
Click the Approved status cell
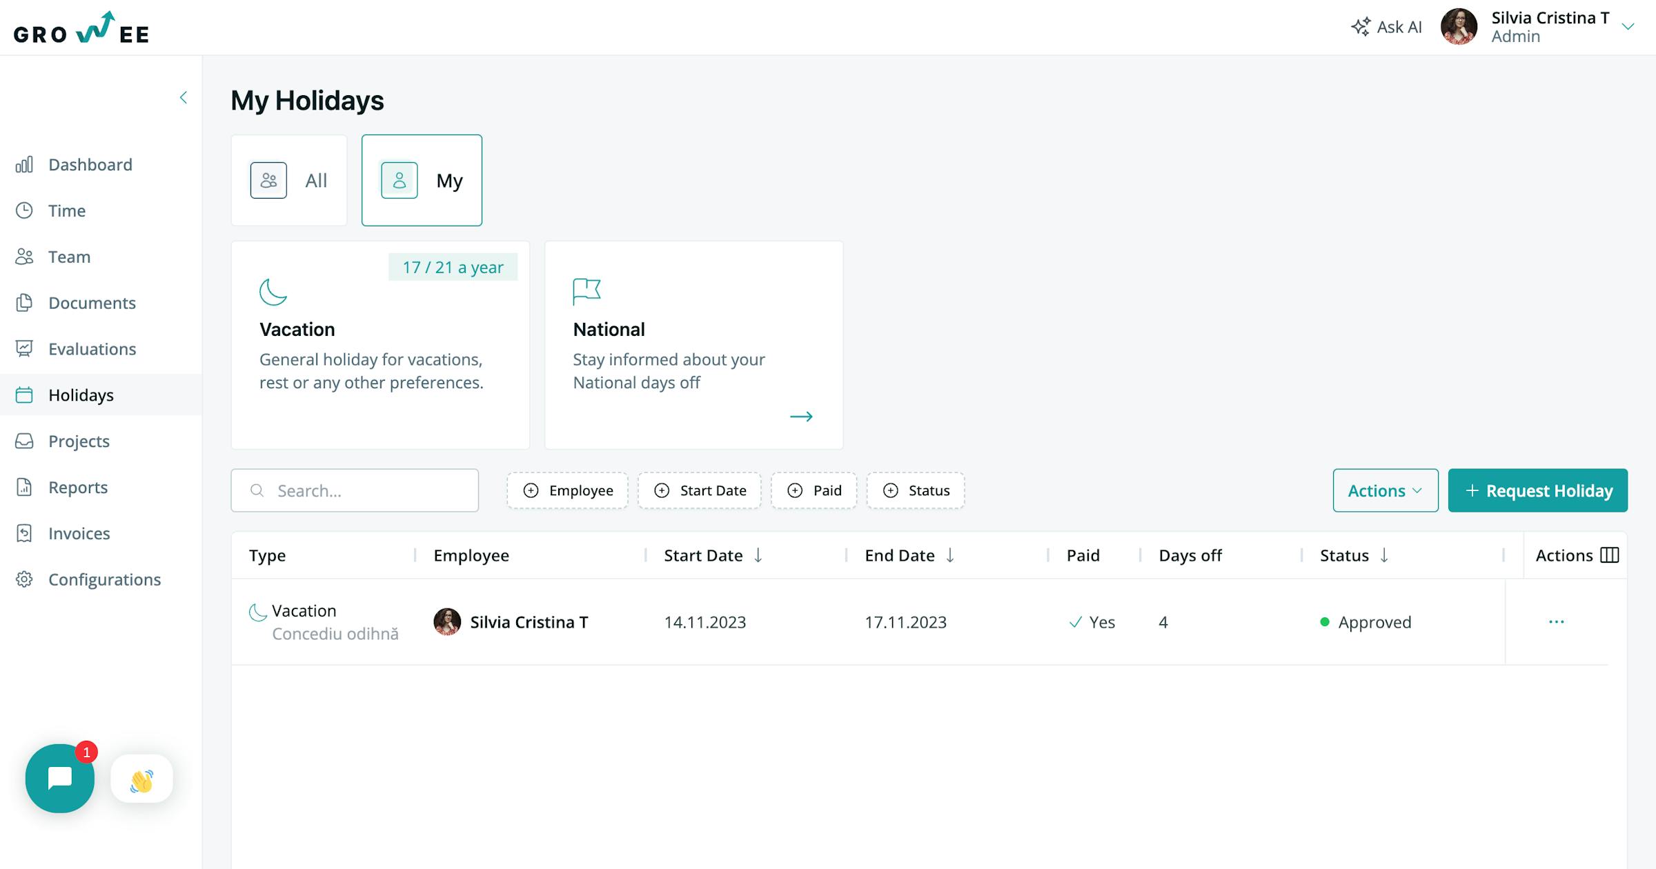pyautogui.click(x=1366, y=622)
